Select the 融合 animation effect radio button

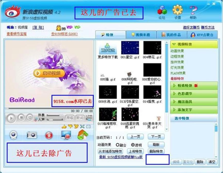click(117, 145)
